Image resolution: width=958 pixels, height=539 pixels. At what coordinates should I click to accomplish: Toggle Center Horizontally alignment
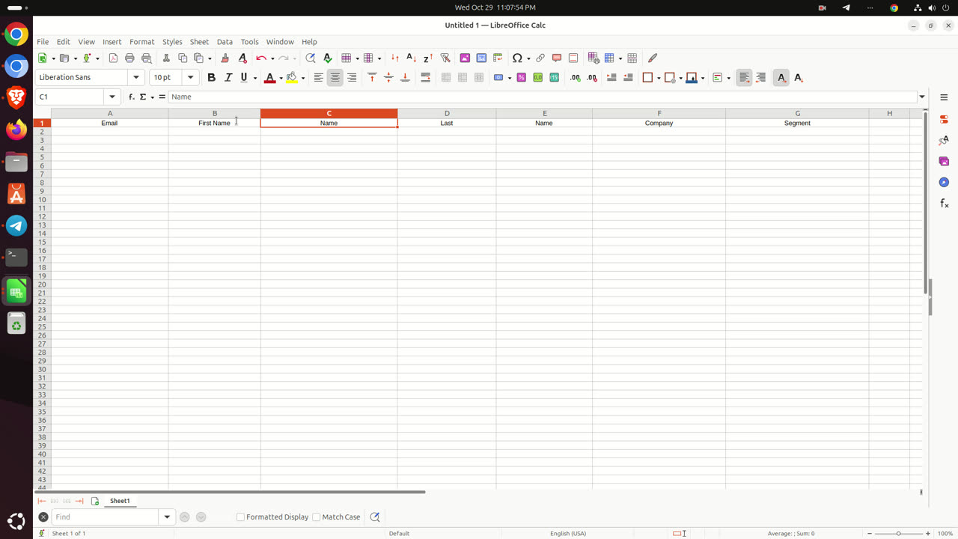click(335, 77)
